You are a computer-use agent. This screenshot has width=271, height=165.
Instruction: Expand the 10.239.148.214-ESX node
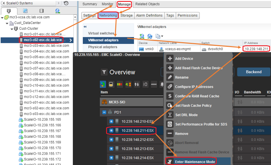pos(111,158)
